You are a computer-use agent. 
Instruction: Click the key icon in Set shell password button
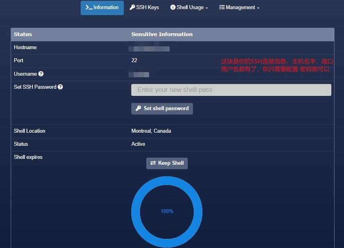pyautogui.click(x=138, y=109)
